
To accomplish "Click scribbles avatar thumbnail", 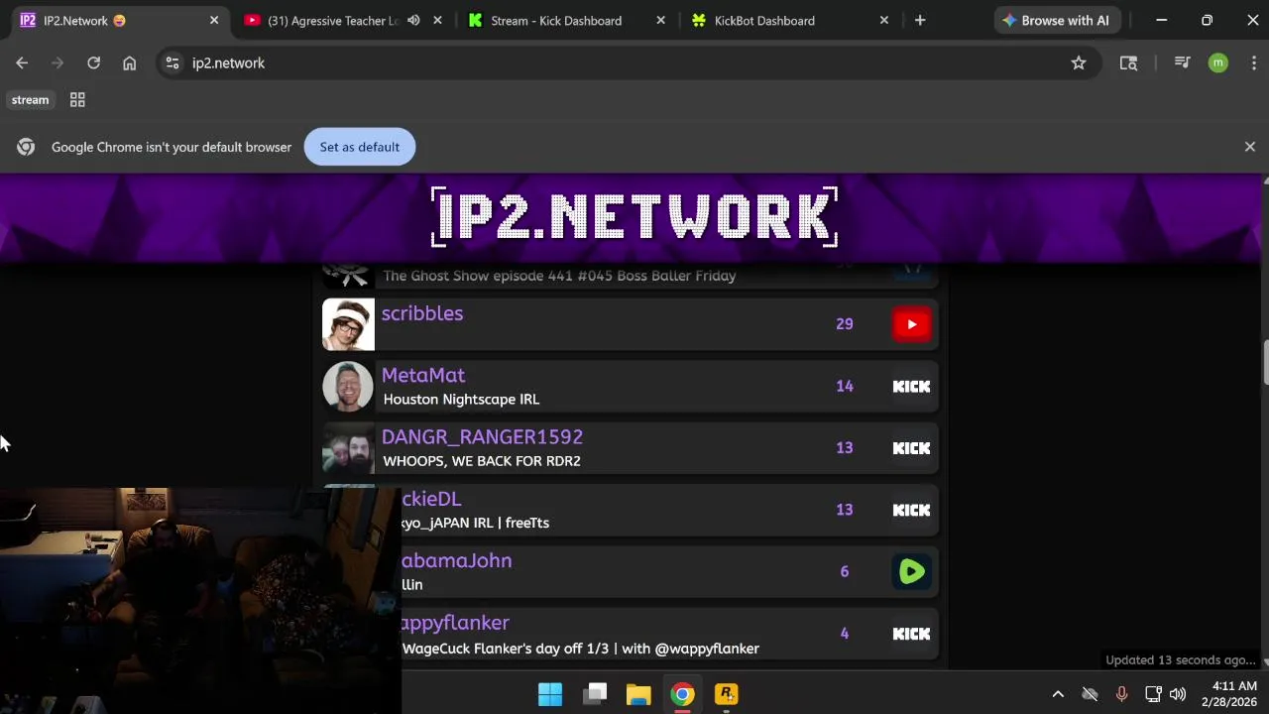I will (x=348, y=324).
